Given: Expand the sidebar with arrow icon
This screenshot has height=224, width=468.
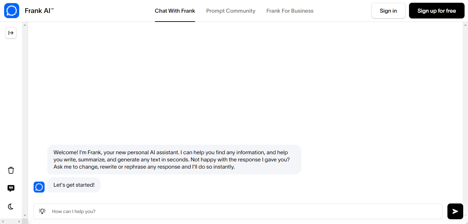Looking at the screenshot, I should coord(11,33).
